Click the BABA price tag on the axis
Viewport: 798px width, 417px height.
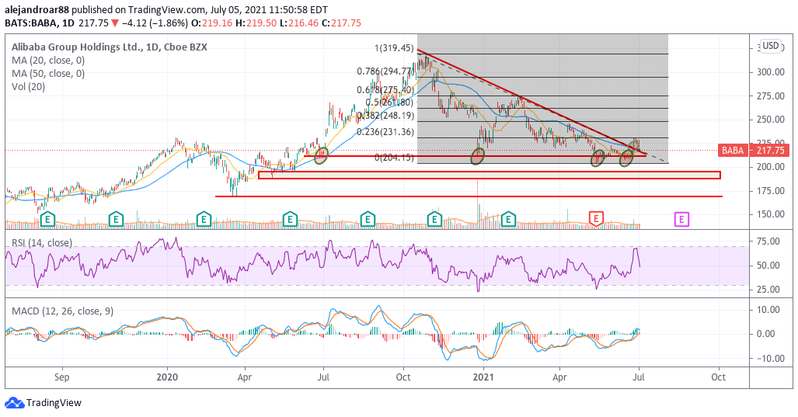point(733,151)
